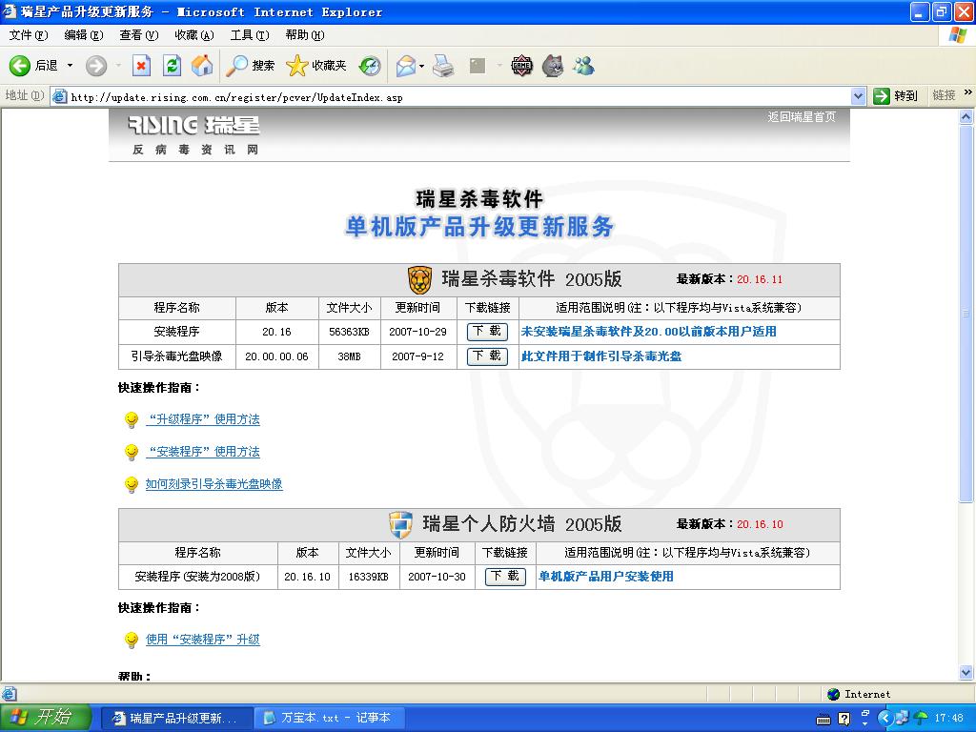Click the Mail envelope toolbar icon
The image size is (976, 732).
click(405, 66)
